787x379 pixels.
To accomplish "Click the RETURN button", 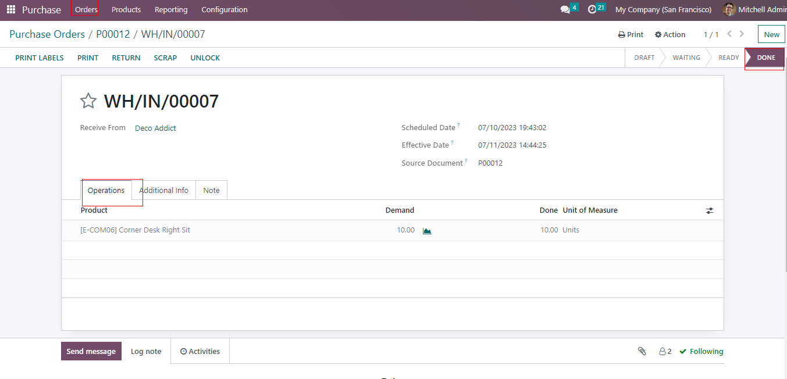I will [126, 58].
